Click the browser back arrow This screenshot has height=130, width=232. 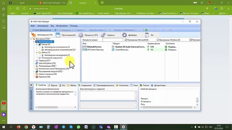point(11,9)
